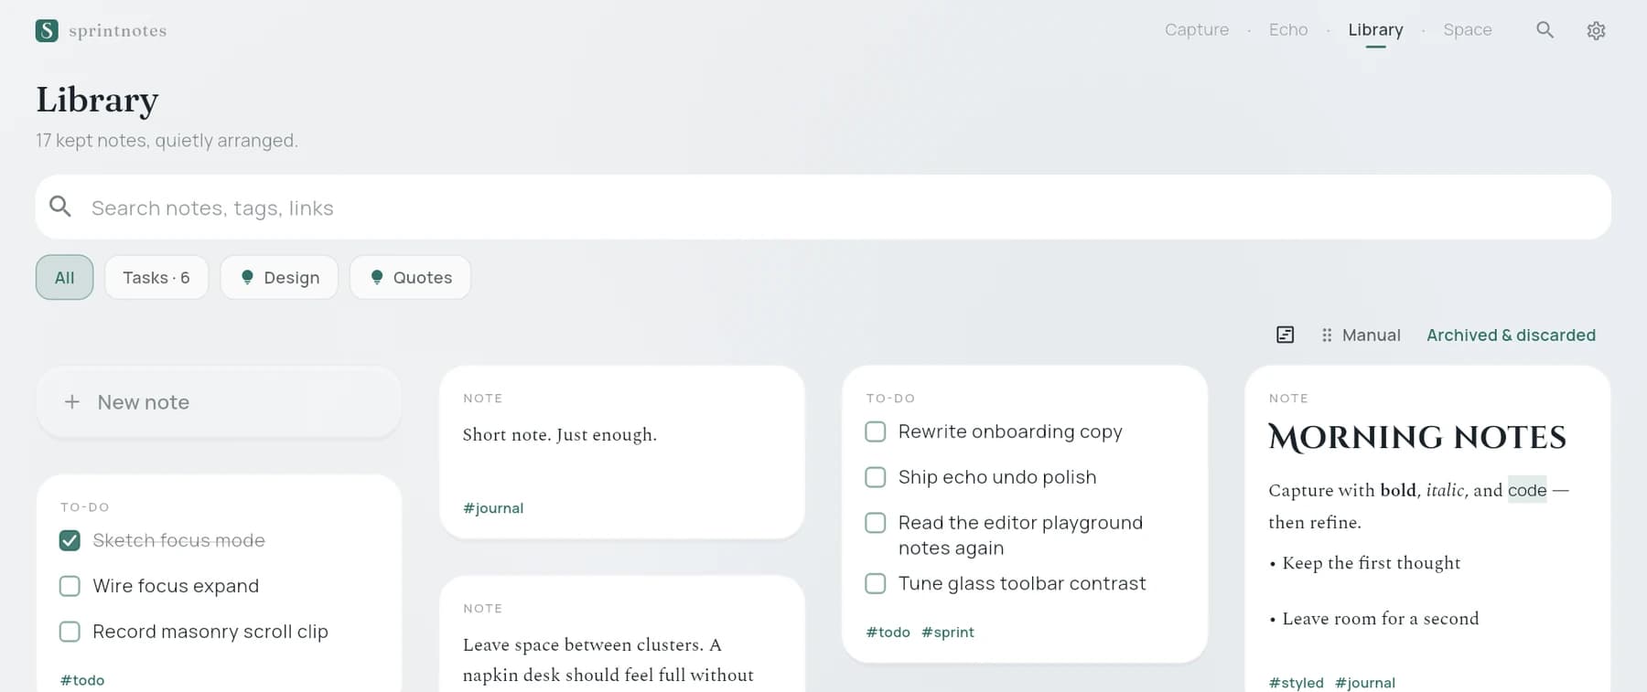Click the #todo tag under Record masonry task
This screenshot has width=1647, height=692.
pyautogui.click(x=82, y=680)
